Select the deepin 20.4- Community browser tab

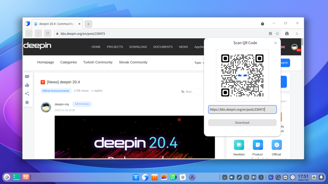click(x=56, y=24)
